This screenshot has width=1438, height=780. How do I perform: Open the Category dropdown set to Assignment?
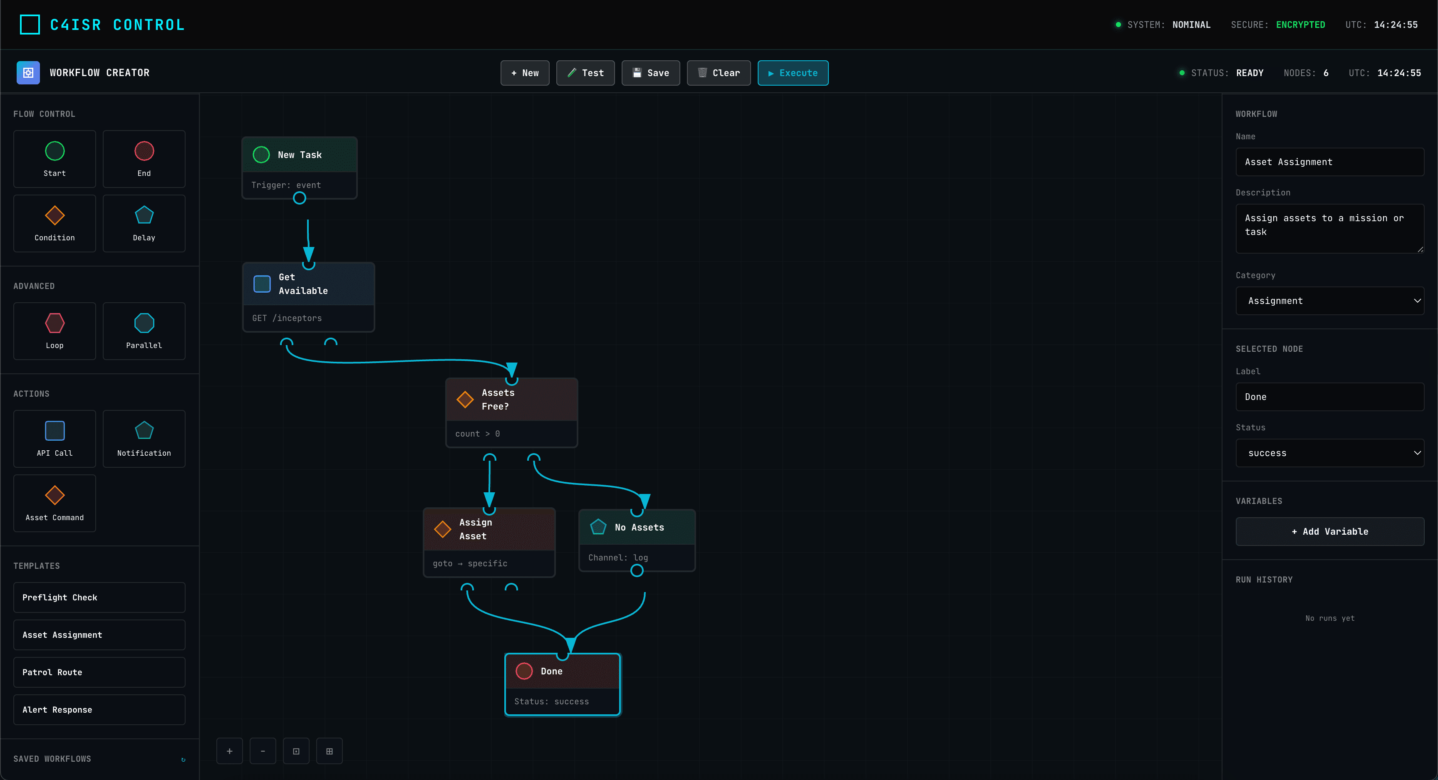click(1330, 301)
